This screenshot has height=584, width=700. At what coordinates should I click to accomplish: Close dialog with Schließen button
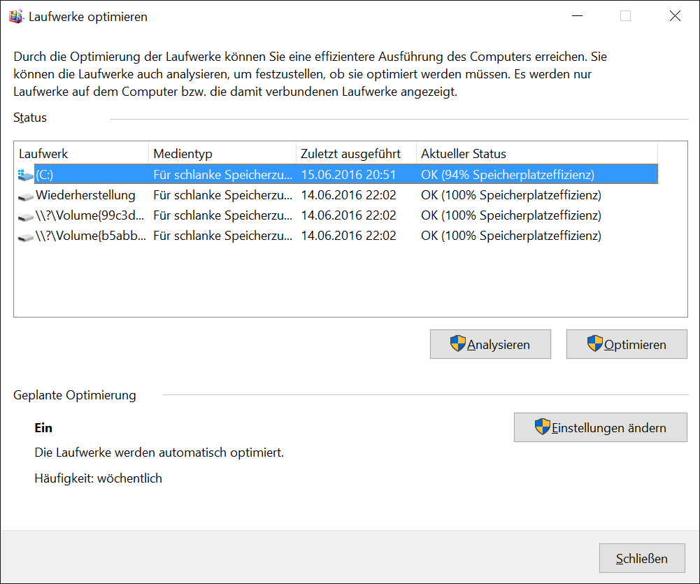(x=642, y=558)
